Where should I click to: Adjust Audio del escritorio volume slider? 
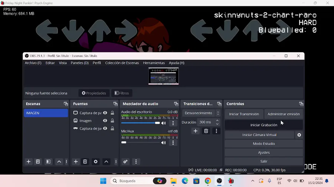pos(140,123)
